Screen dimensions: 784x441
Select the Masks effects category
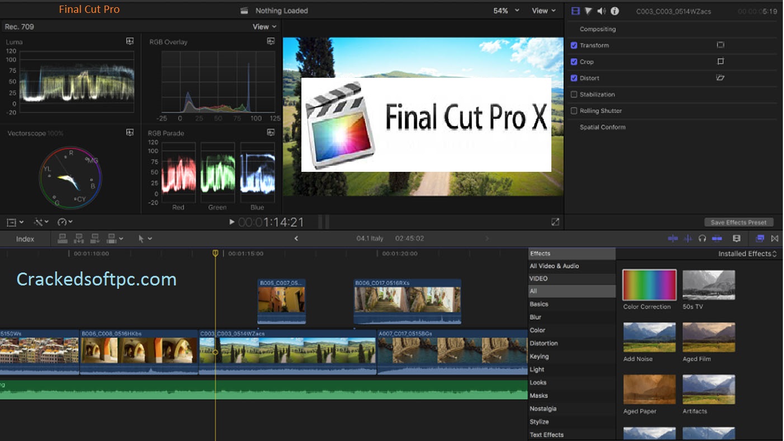pos(572,396)
